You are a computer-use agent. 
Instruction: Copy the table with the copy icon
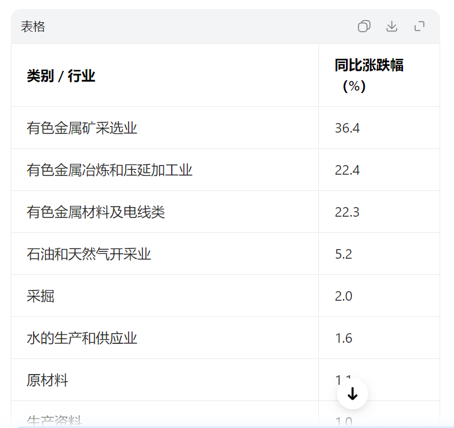pos(364,26)
